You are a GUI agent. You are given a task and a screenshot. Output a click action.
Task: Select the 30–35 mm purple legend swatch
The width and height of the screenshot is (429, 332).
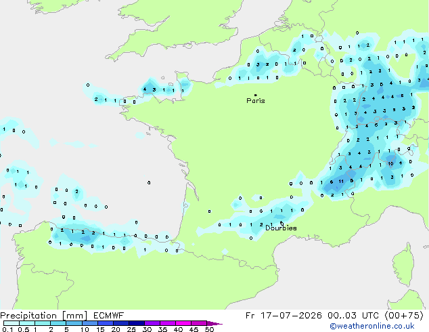point(152,323)
